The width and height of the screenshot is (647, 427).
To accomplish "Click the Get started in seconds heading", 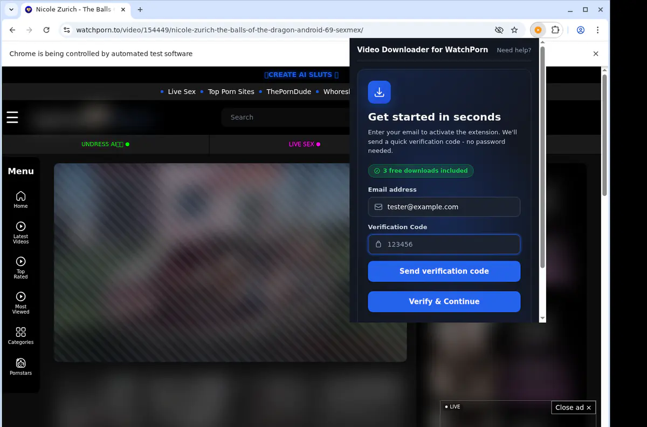I will point(435,117).
